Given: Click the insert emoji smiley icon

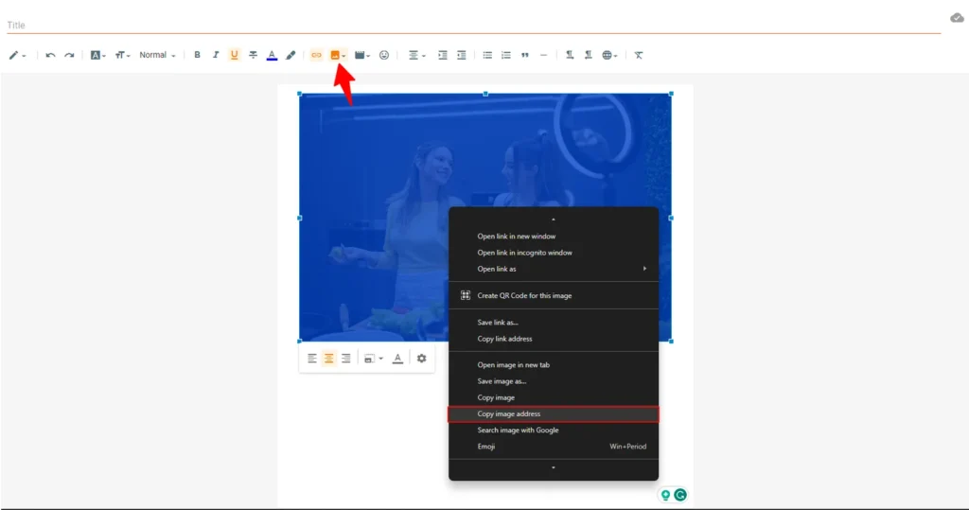Looking at the screenshot, I should (x=384, y=55).
